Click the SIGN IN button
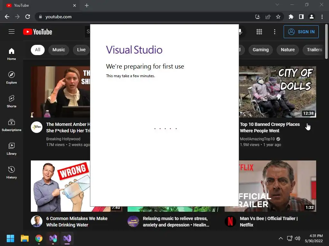 coord(301,32)
